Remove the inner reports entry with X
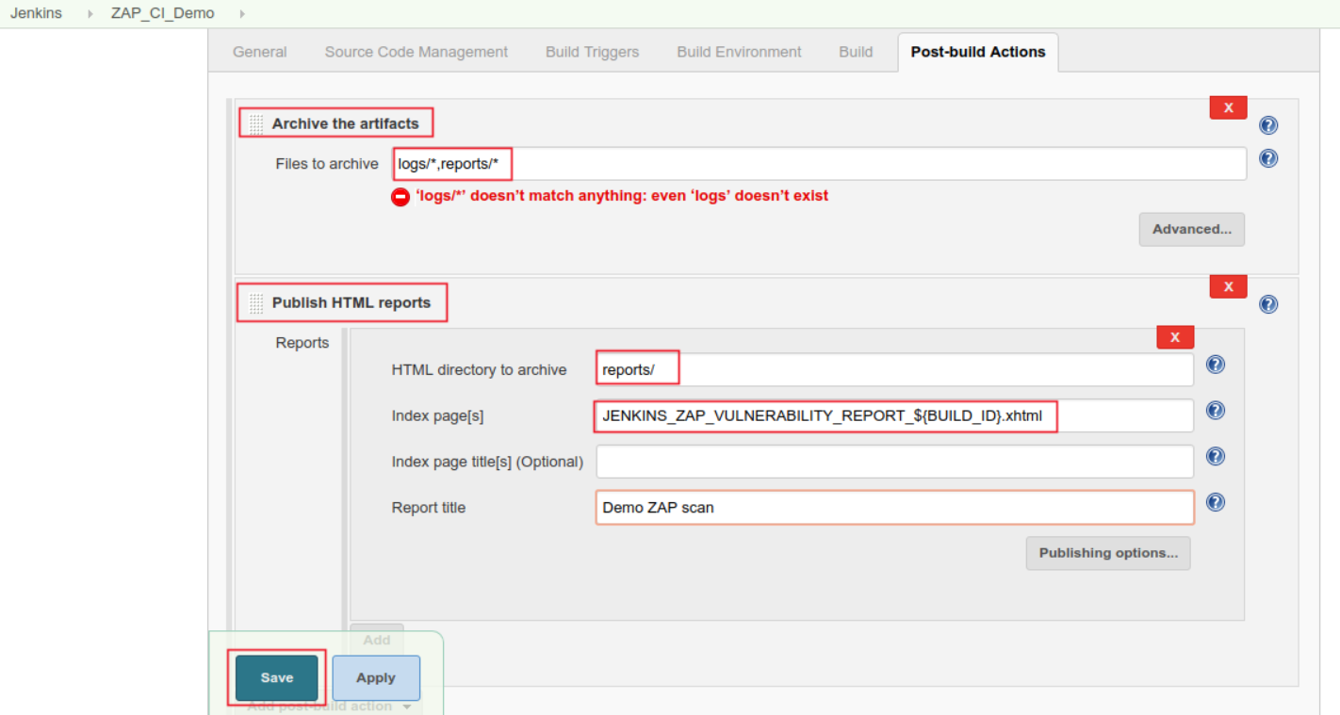The image size is (1340, 715). point(1175,337)
